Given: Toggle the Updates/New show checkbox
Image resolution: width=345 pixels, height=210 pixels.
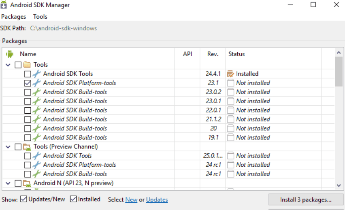Looking at the screenshot, I should [x=24, y=199].
